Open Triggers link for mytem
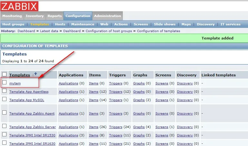This screenshot has width=248, height=146. [x=116, y=83]
